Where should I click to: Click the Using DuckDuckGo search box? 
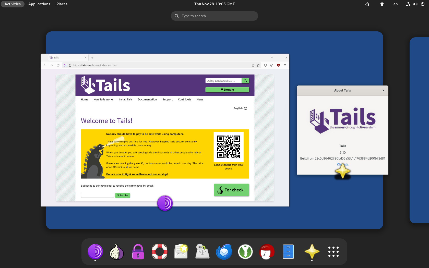pos(223,81)
